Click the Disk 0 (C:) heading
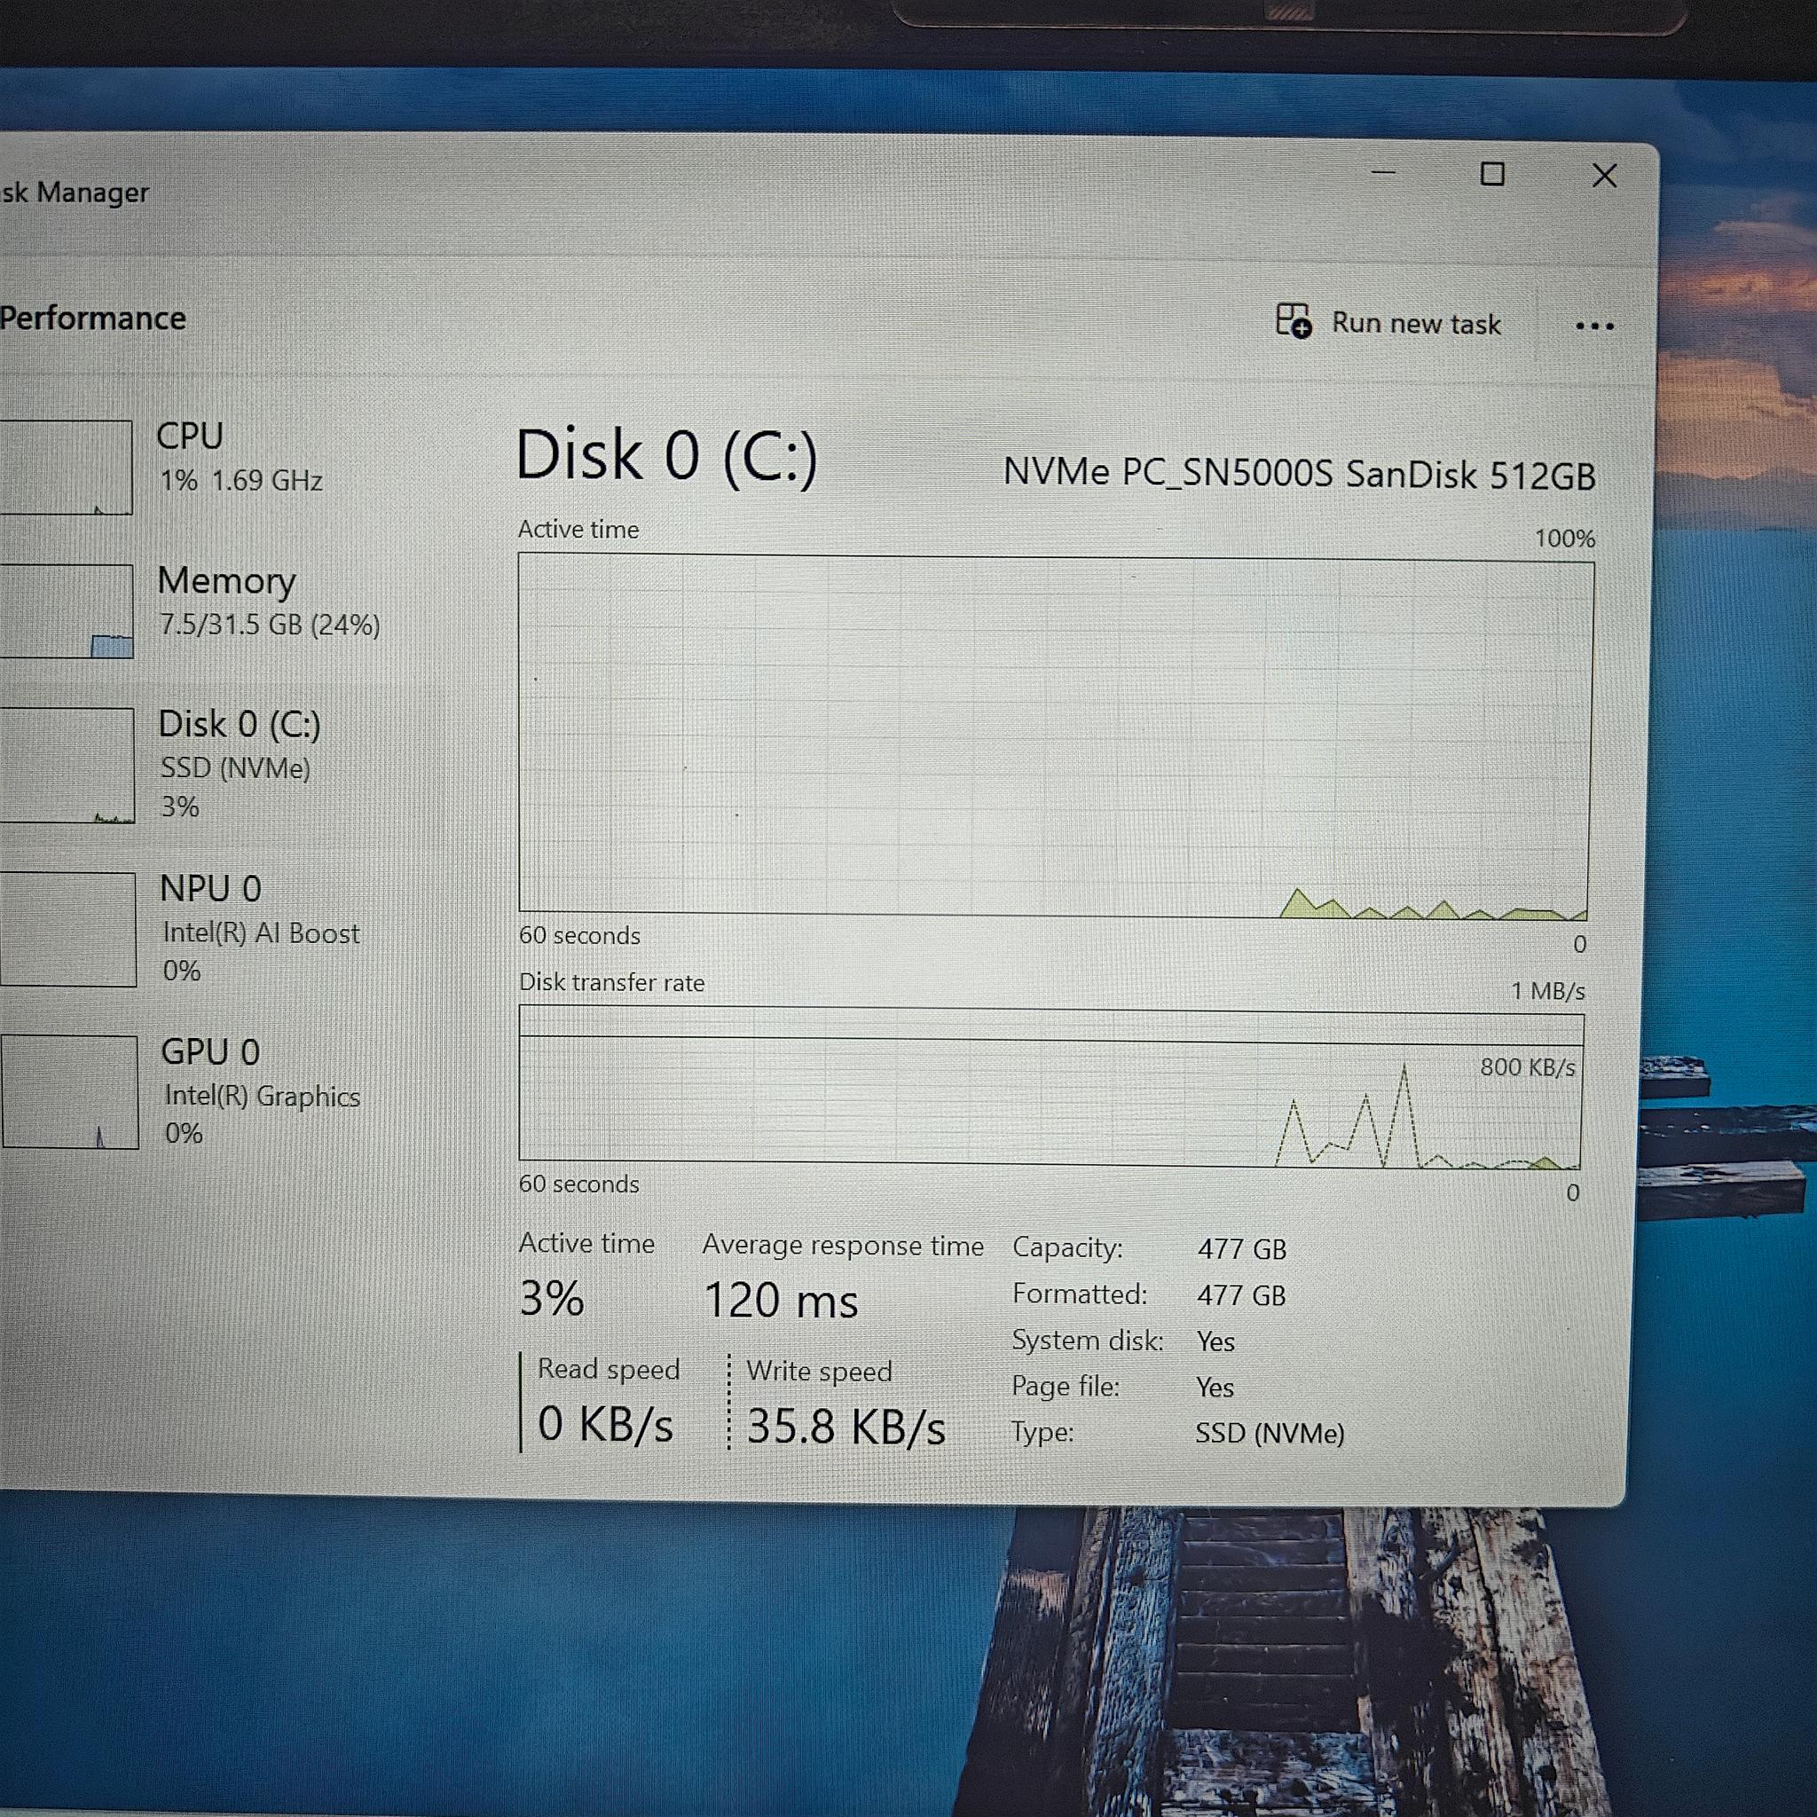This screenshot has height=1817, width=1817. pyautogui.click(x=667, y=456)
